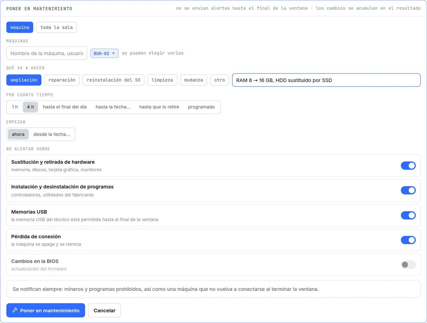The width and height of the screenshot is (427, 323).
Task: Select the 'mudanza' task chip
Action: click(x=194, y=80)
